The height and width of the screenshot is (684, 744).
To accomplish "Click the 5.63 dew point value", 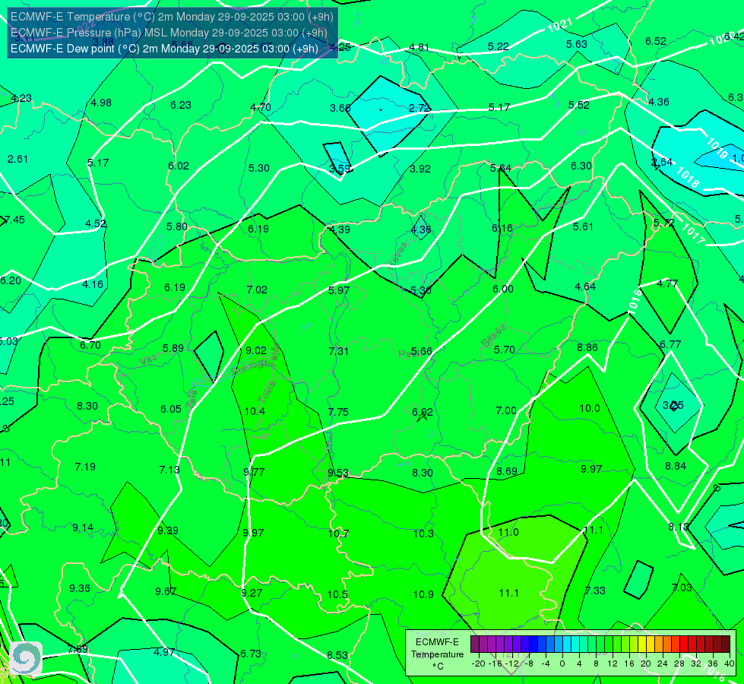I will (x=577, y=44).
